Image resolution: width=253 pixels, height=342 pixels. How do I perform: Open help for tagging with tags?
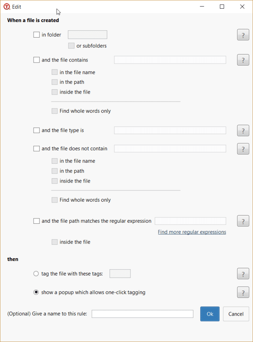pos(243,274)
